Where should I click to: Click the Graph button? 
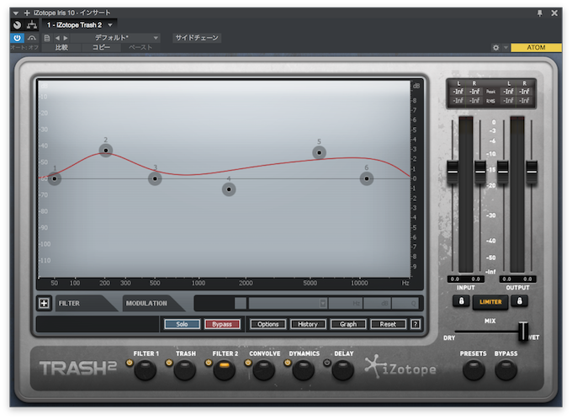click(x=348, y=324)
